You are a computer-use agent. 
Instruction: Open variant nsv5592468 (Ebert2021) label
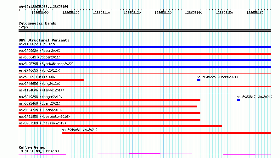(x=40, y=103)
